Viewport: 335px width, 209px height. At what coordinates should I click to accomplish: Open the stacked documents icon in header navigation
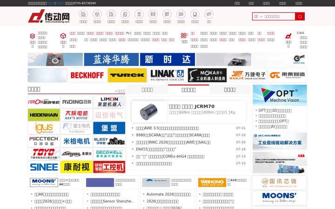pyautogui.click(x=125, y=14)
